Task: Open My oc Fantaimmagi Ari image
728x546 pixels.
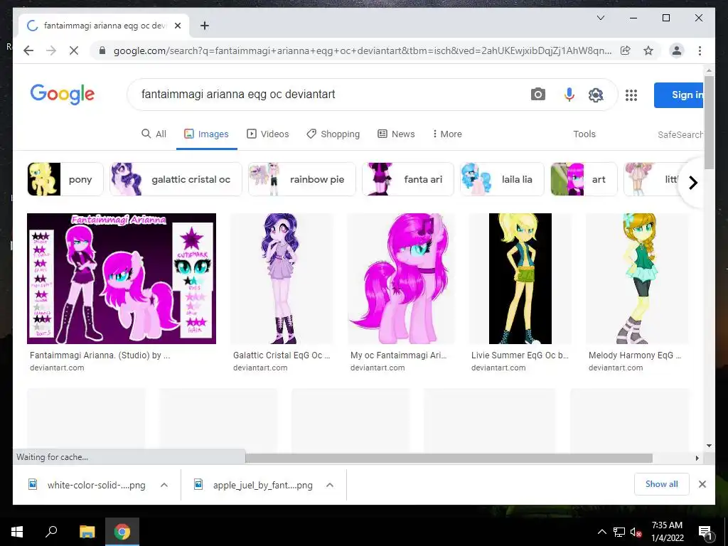Action: coord(401,279)
